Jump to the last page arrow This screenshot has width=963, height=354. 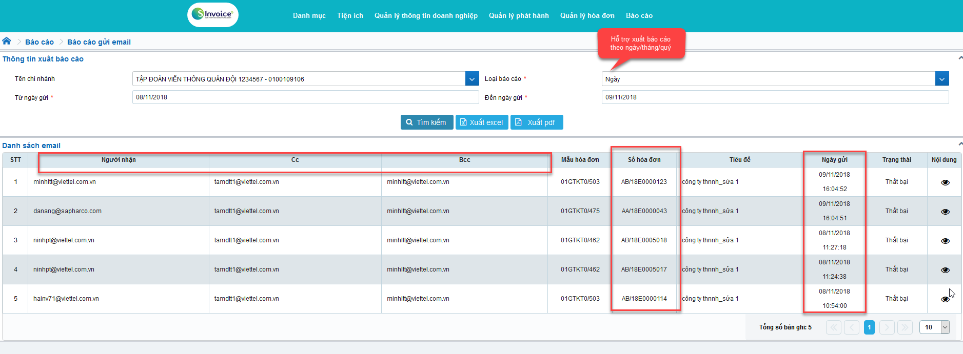point(905,327)
